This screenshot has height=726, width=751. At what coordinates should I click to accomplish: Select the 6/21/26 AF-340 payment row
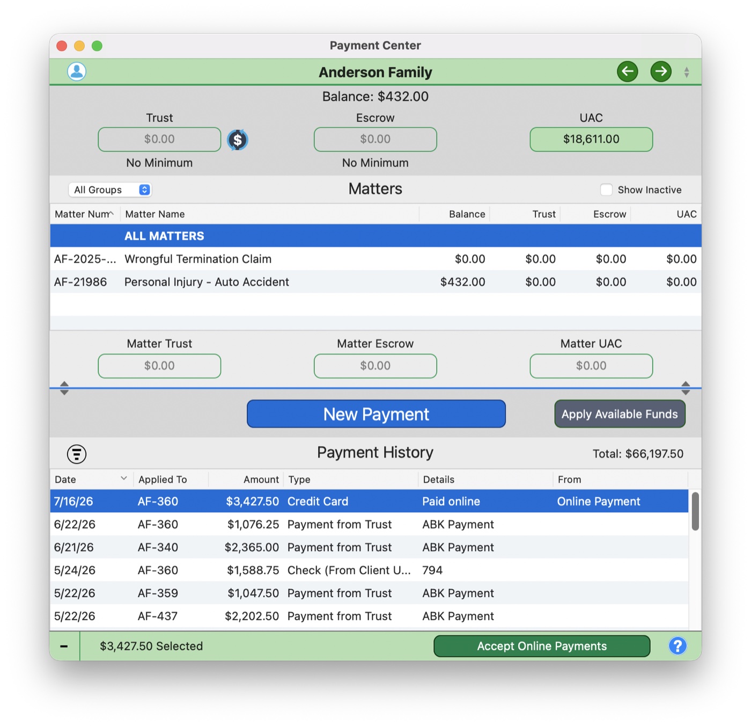[369, 547]
